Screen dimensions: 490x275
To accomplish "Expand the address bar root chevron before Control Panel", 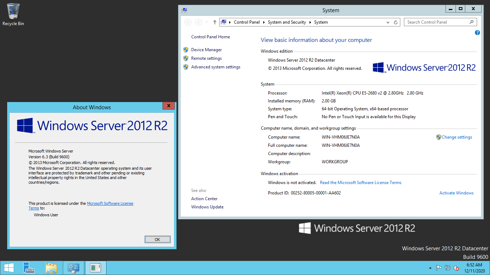I will point(230,22).
